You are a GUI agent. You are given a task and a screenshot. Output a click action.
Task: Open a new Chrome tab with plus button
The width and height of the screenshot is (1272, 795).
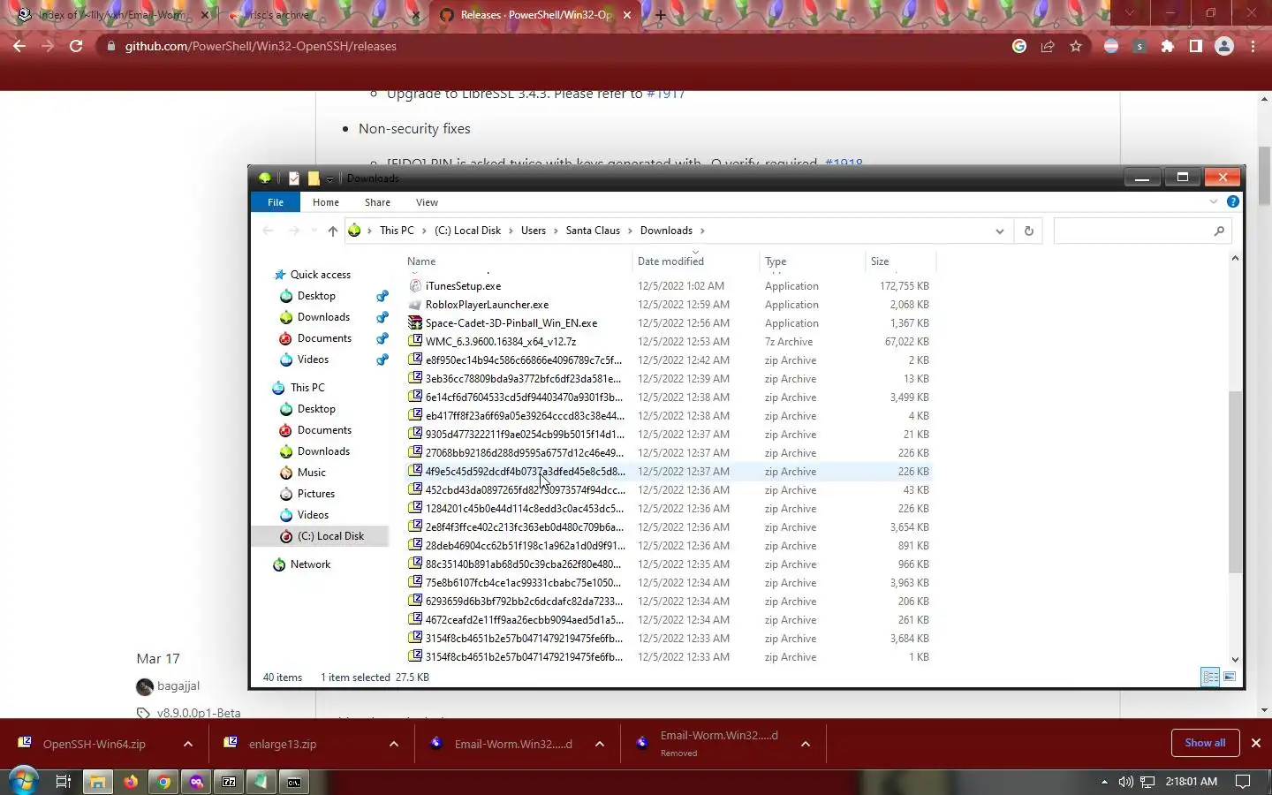point(660,15)
